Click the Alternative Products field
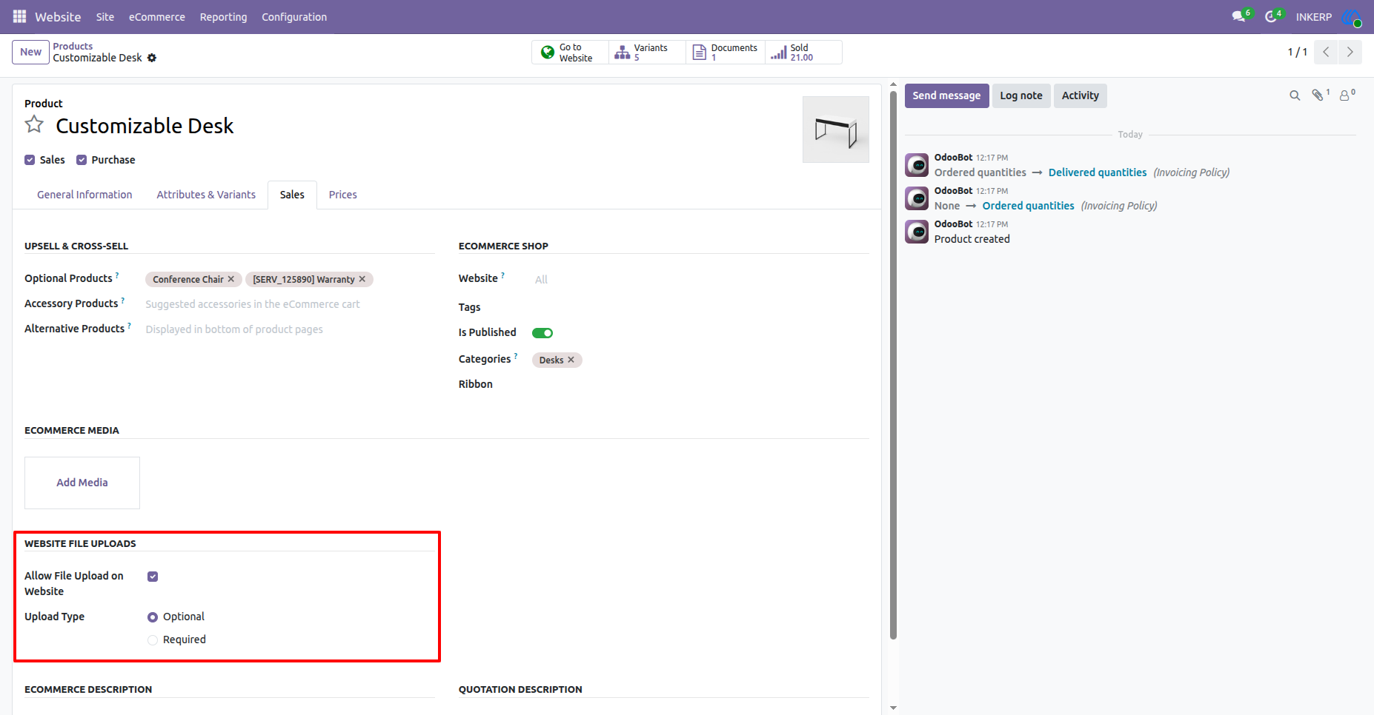Image resolution: width=1374 pixels, height=715 pixels. tap(289, 329)
